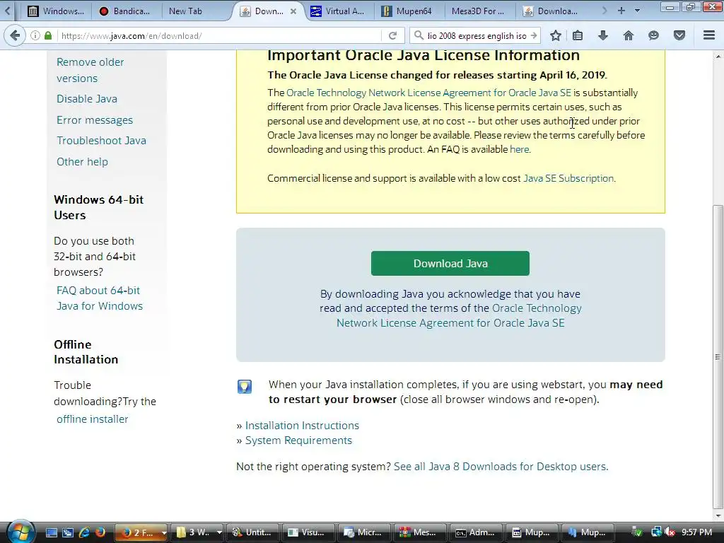The height and width of the screenshot is (543, 724).
Task: Click the safely remove hardware tray icon
Action: [x=637, y=532]
